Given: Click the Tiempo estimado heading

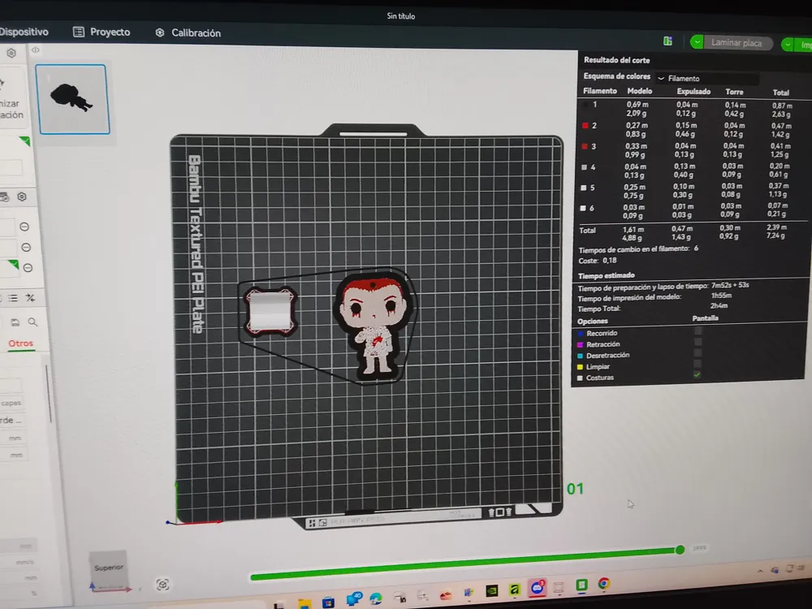Looking at the screenshot, I should click(606, 275).
